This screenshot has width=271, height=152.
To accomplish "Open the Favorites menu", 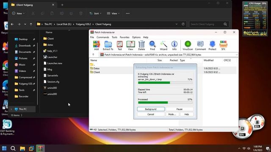I will 124,37.
